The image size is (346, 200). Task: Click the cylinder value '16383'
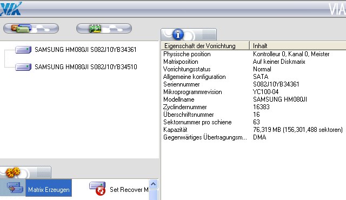point(261,107)
